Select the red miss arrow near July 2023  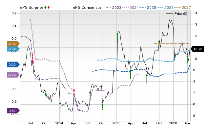point(32,59)
